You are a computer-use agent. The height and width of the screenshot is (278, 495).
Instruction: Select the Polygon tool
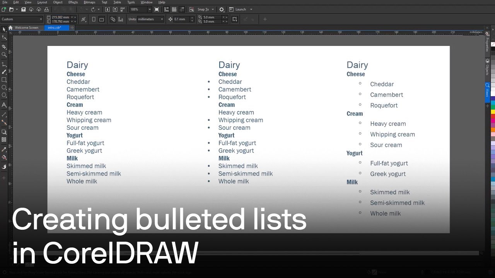click(4, 95)
